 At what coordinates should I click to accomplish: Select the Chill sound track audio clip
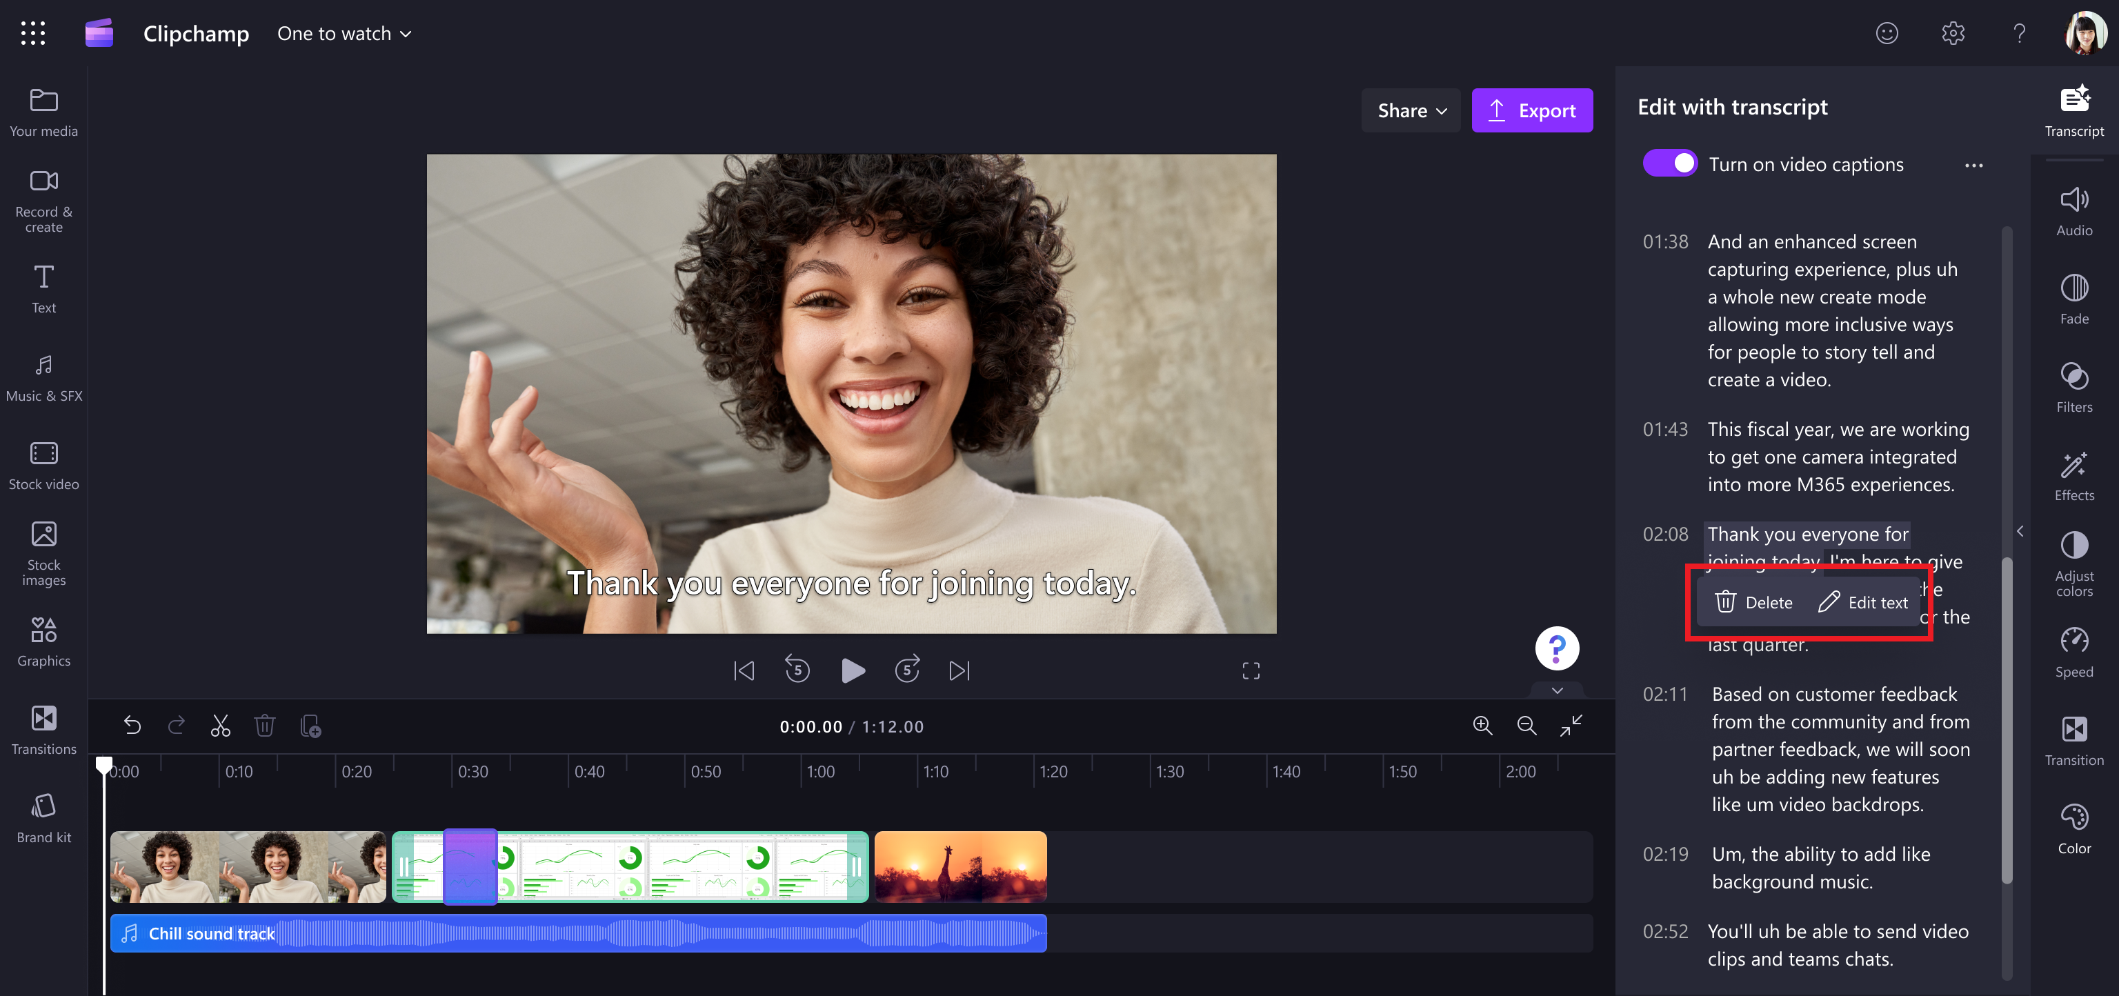point(576,933)
